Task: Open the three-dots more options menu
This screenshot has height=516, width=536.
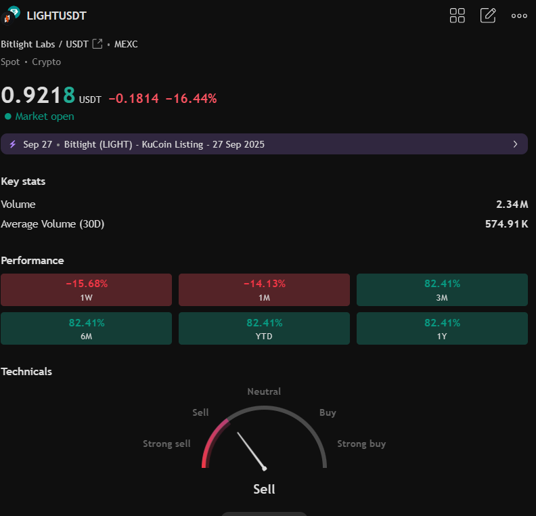Action: pyautogui.click(x=519, y=16)
